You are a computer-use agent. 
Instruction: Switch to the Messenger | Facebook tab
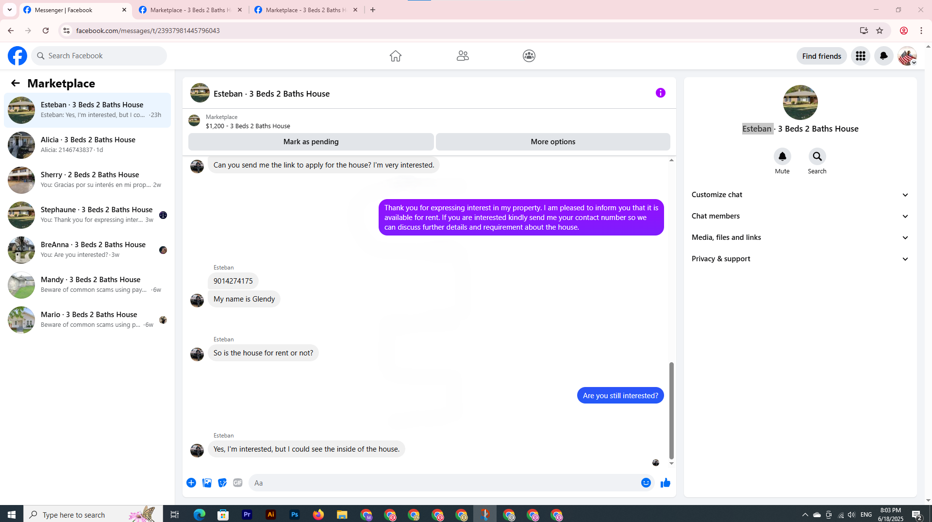(x=75, y=10)
